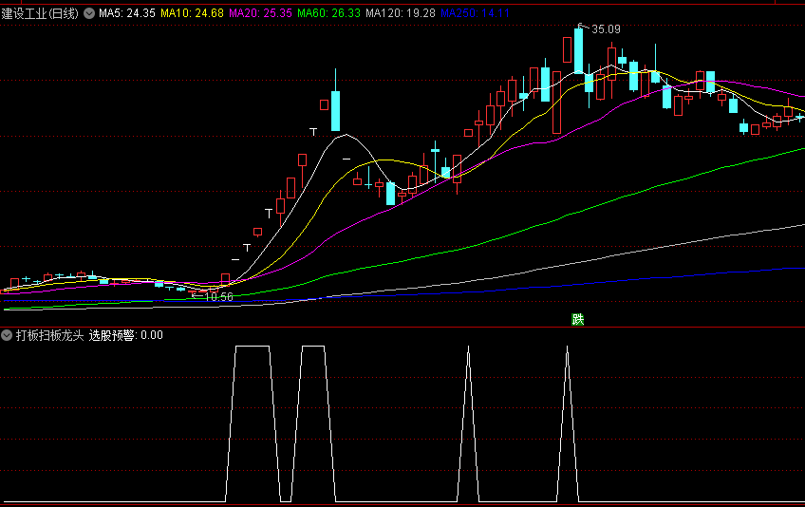The height and width of the screenshot is (507, 805).
Task: Open the main chart indicator dropdown arrow
Action: click(89, 13)
